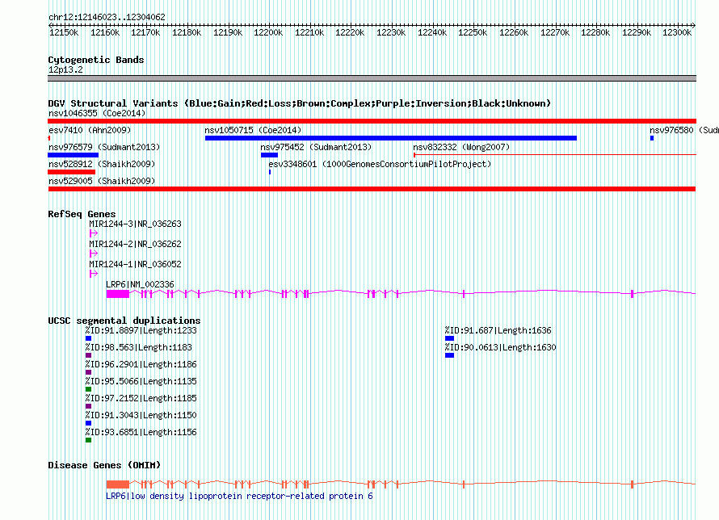This screenshot has height=520, width=719.
Task: Click the MIR1244-3 gene arrow glyph
Action: [x=94, y=233]
